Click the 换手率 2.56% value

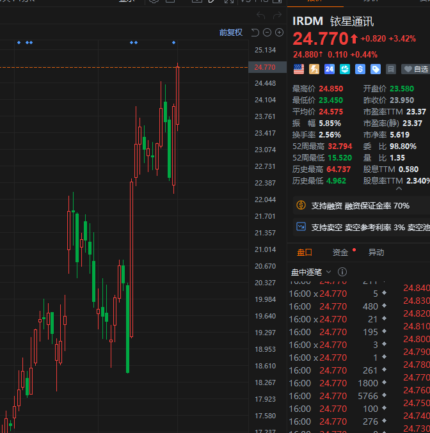[330, 135]
